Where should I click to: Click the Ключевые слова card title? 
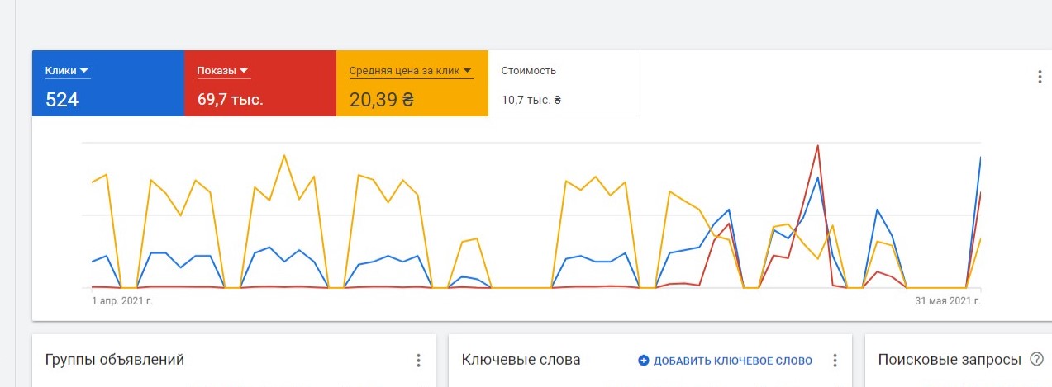(x=521, y=360)
